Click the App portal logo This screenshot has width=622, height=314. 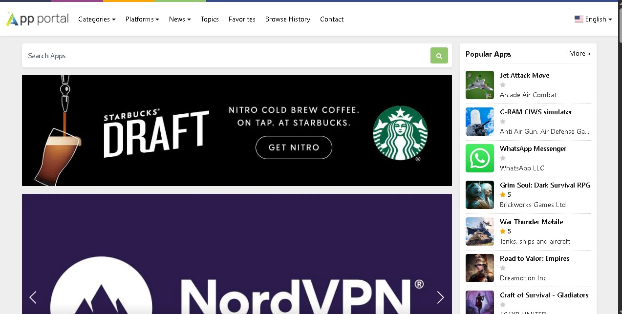[x=37, y=19]
